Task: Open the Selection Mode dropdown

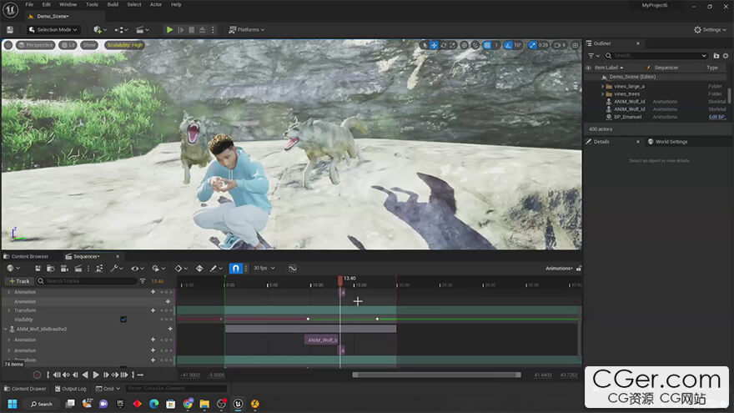Action: click(x=53, y=29)
